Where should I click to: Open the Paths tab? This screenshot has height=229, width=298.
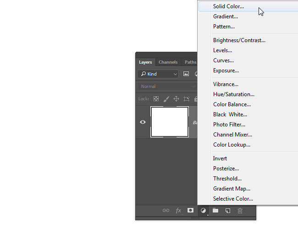190,62
